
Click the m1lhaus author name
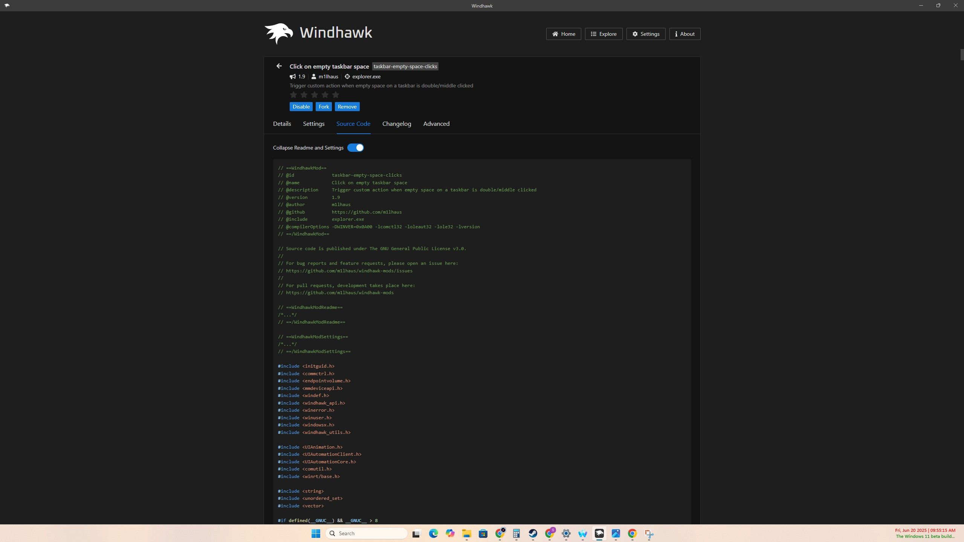tap(328, 76)
